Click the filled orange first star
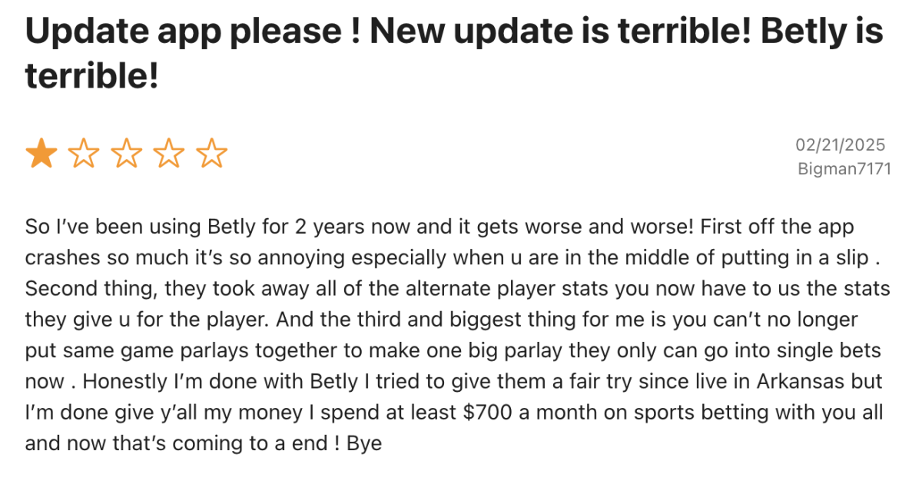This screenshot has height=484, width=922. pyautogui.click(x=41, y=154)
